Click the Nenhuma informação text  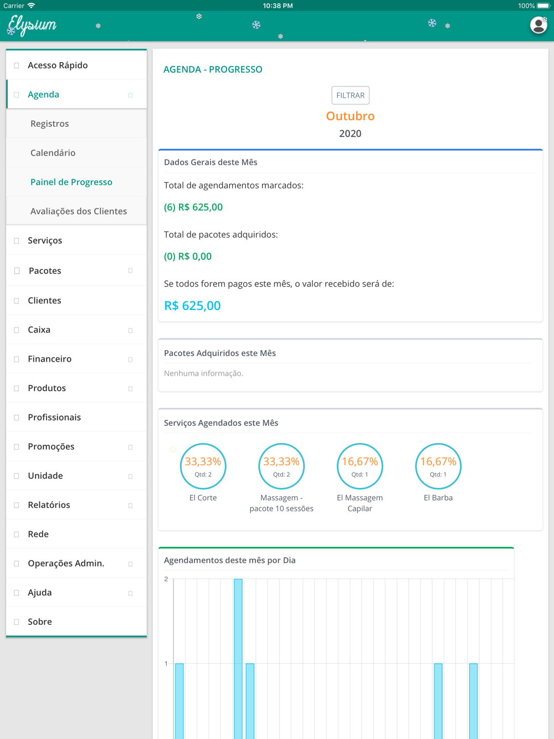203,373
